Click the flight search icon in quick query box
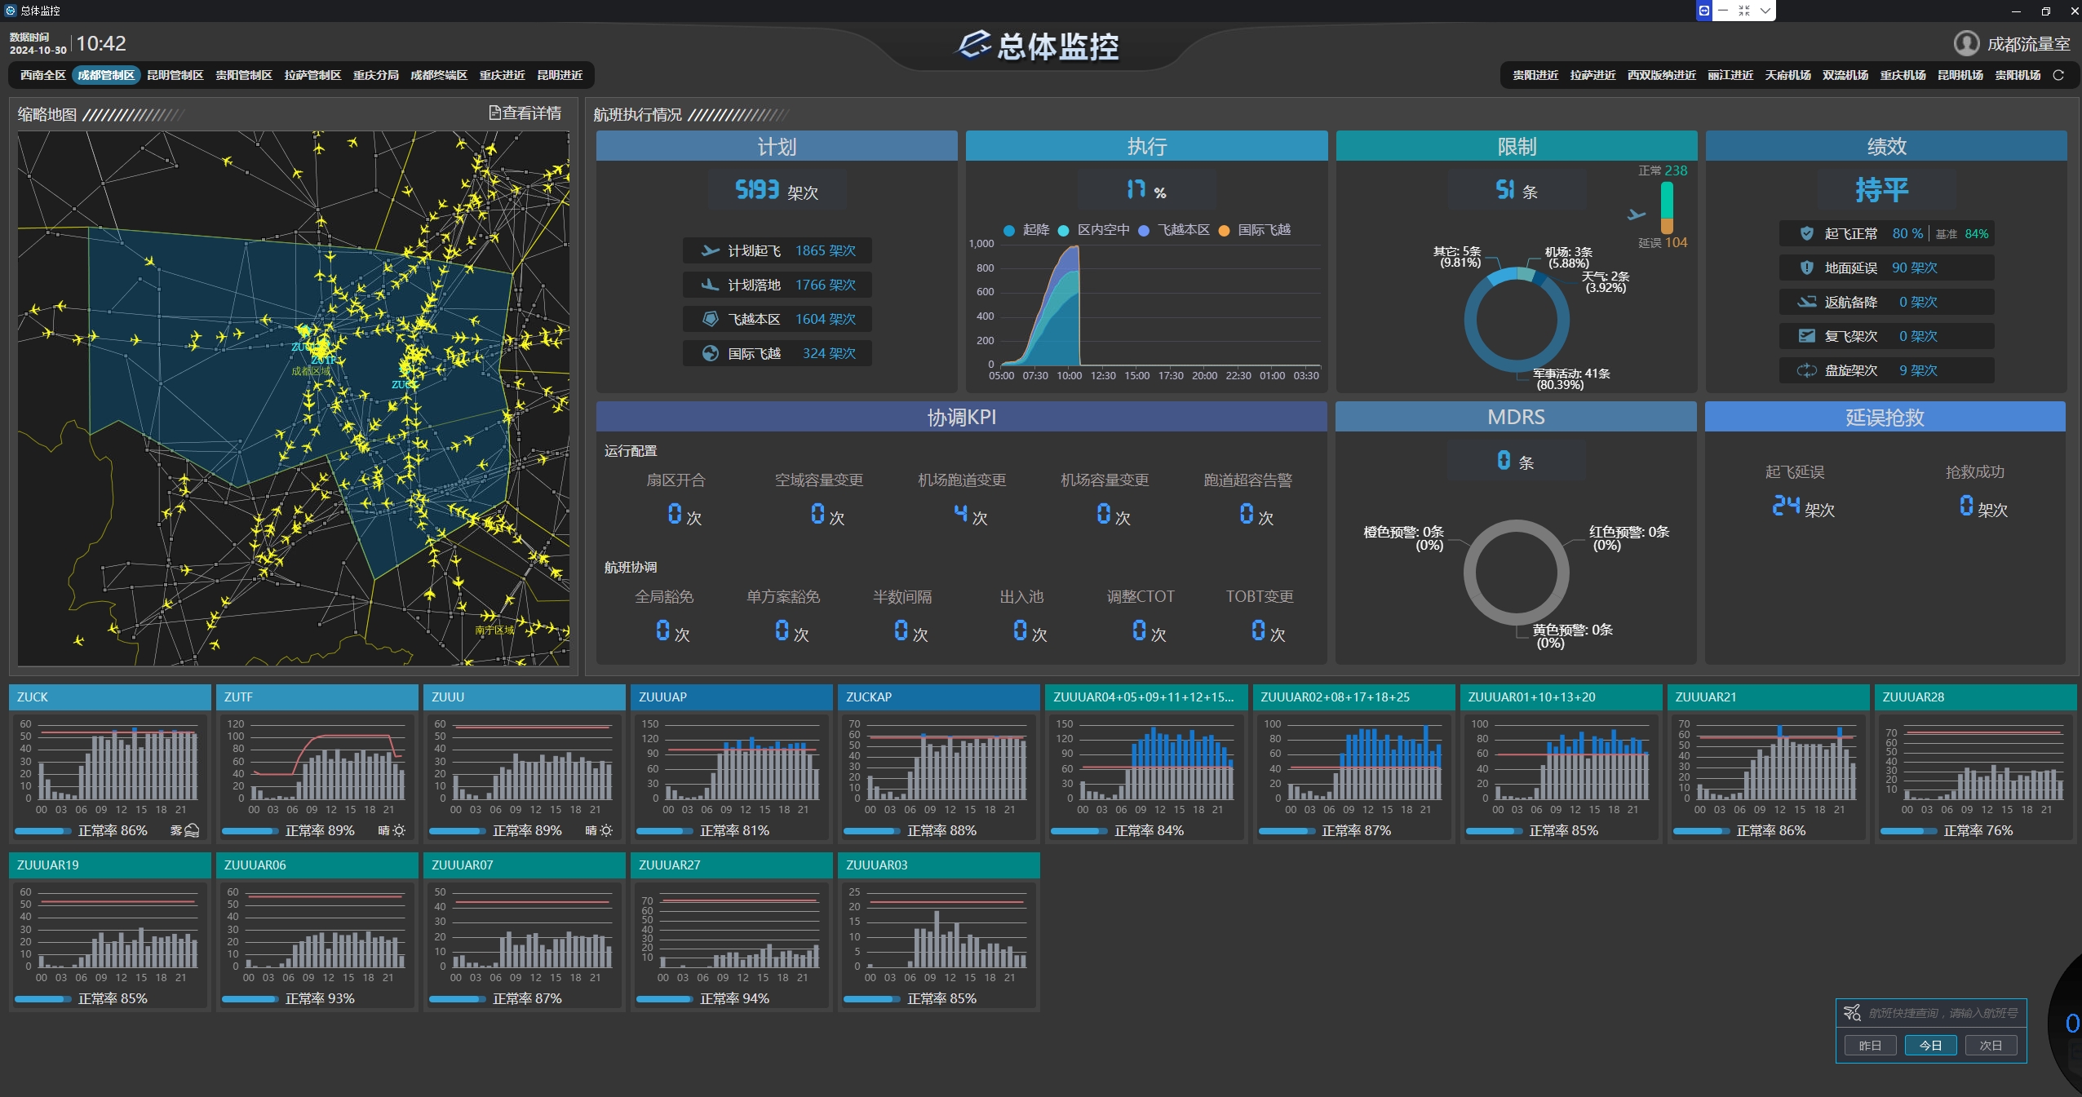The image size is (2082, 1097). 1852,1012
